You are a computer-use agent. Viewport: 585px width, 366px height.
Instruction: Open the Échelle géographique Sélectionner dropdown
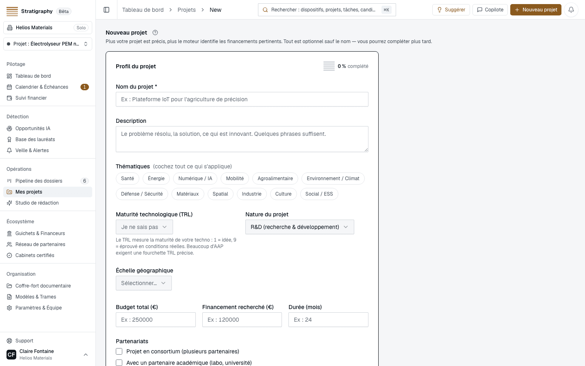144,283
